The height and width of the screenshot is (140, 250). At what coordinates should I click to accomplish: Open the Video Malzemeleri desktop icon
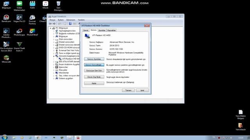[19, 6]
